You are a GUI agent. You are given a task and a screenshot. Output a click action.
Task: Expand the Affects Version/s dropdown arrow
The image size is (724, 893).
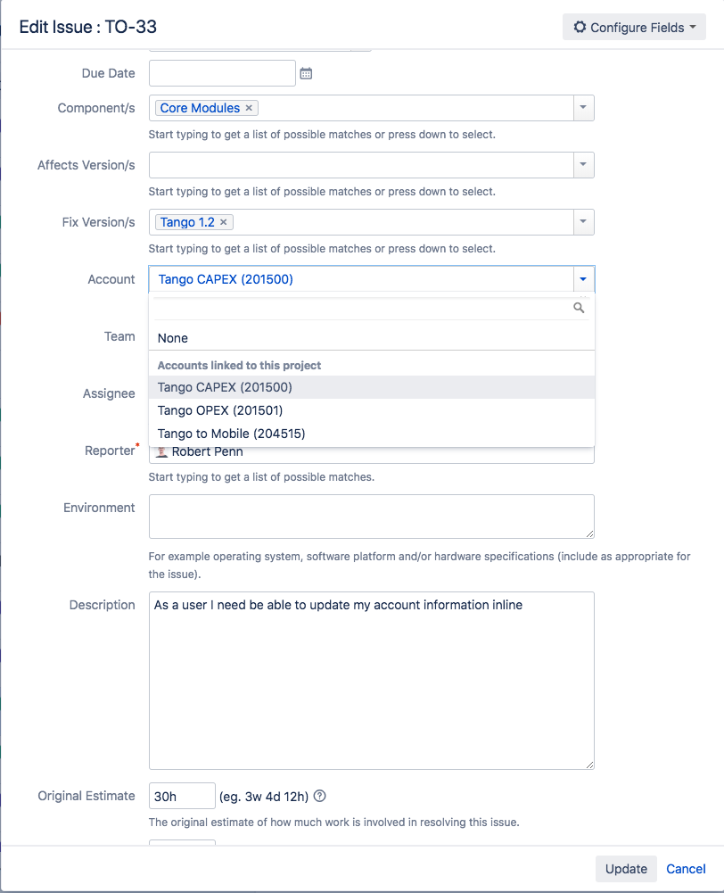pyautogui.click(x=582, y=165)
